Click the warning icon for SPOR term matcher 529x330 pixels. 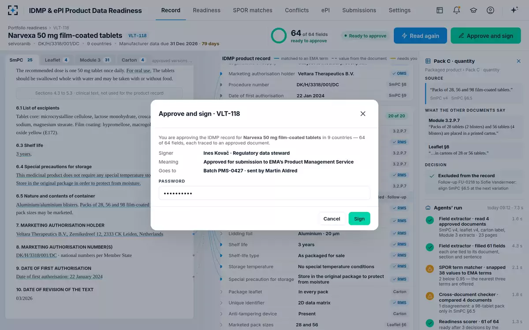pyautogui.click(x=430, y=269)
